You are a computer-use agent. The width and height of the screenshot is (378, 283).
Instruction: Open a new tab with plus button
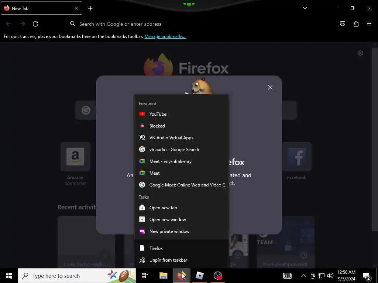click(x=90, y=8)
